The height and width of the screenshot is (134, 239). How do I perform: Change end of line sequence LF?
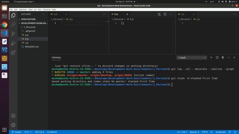coord(211,132)
